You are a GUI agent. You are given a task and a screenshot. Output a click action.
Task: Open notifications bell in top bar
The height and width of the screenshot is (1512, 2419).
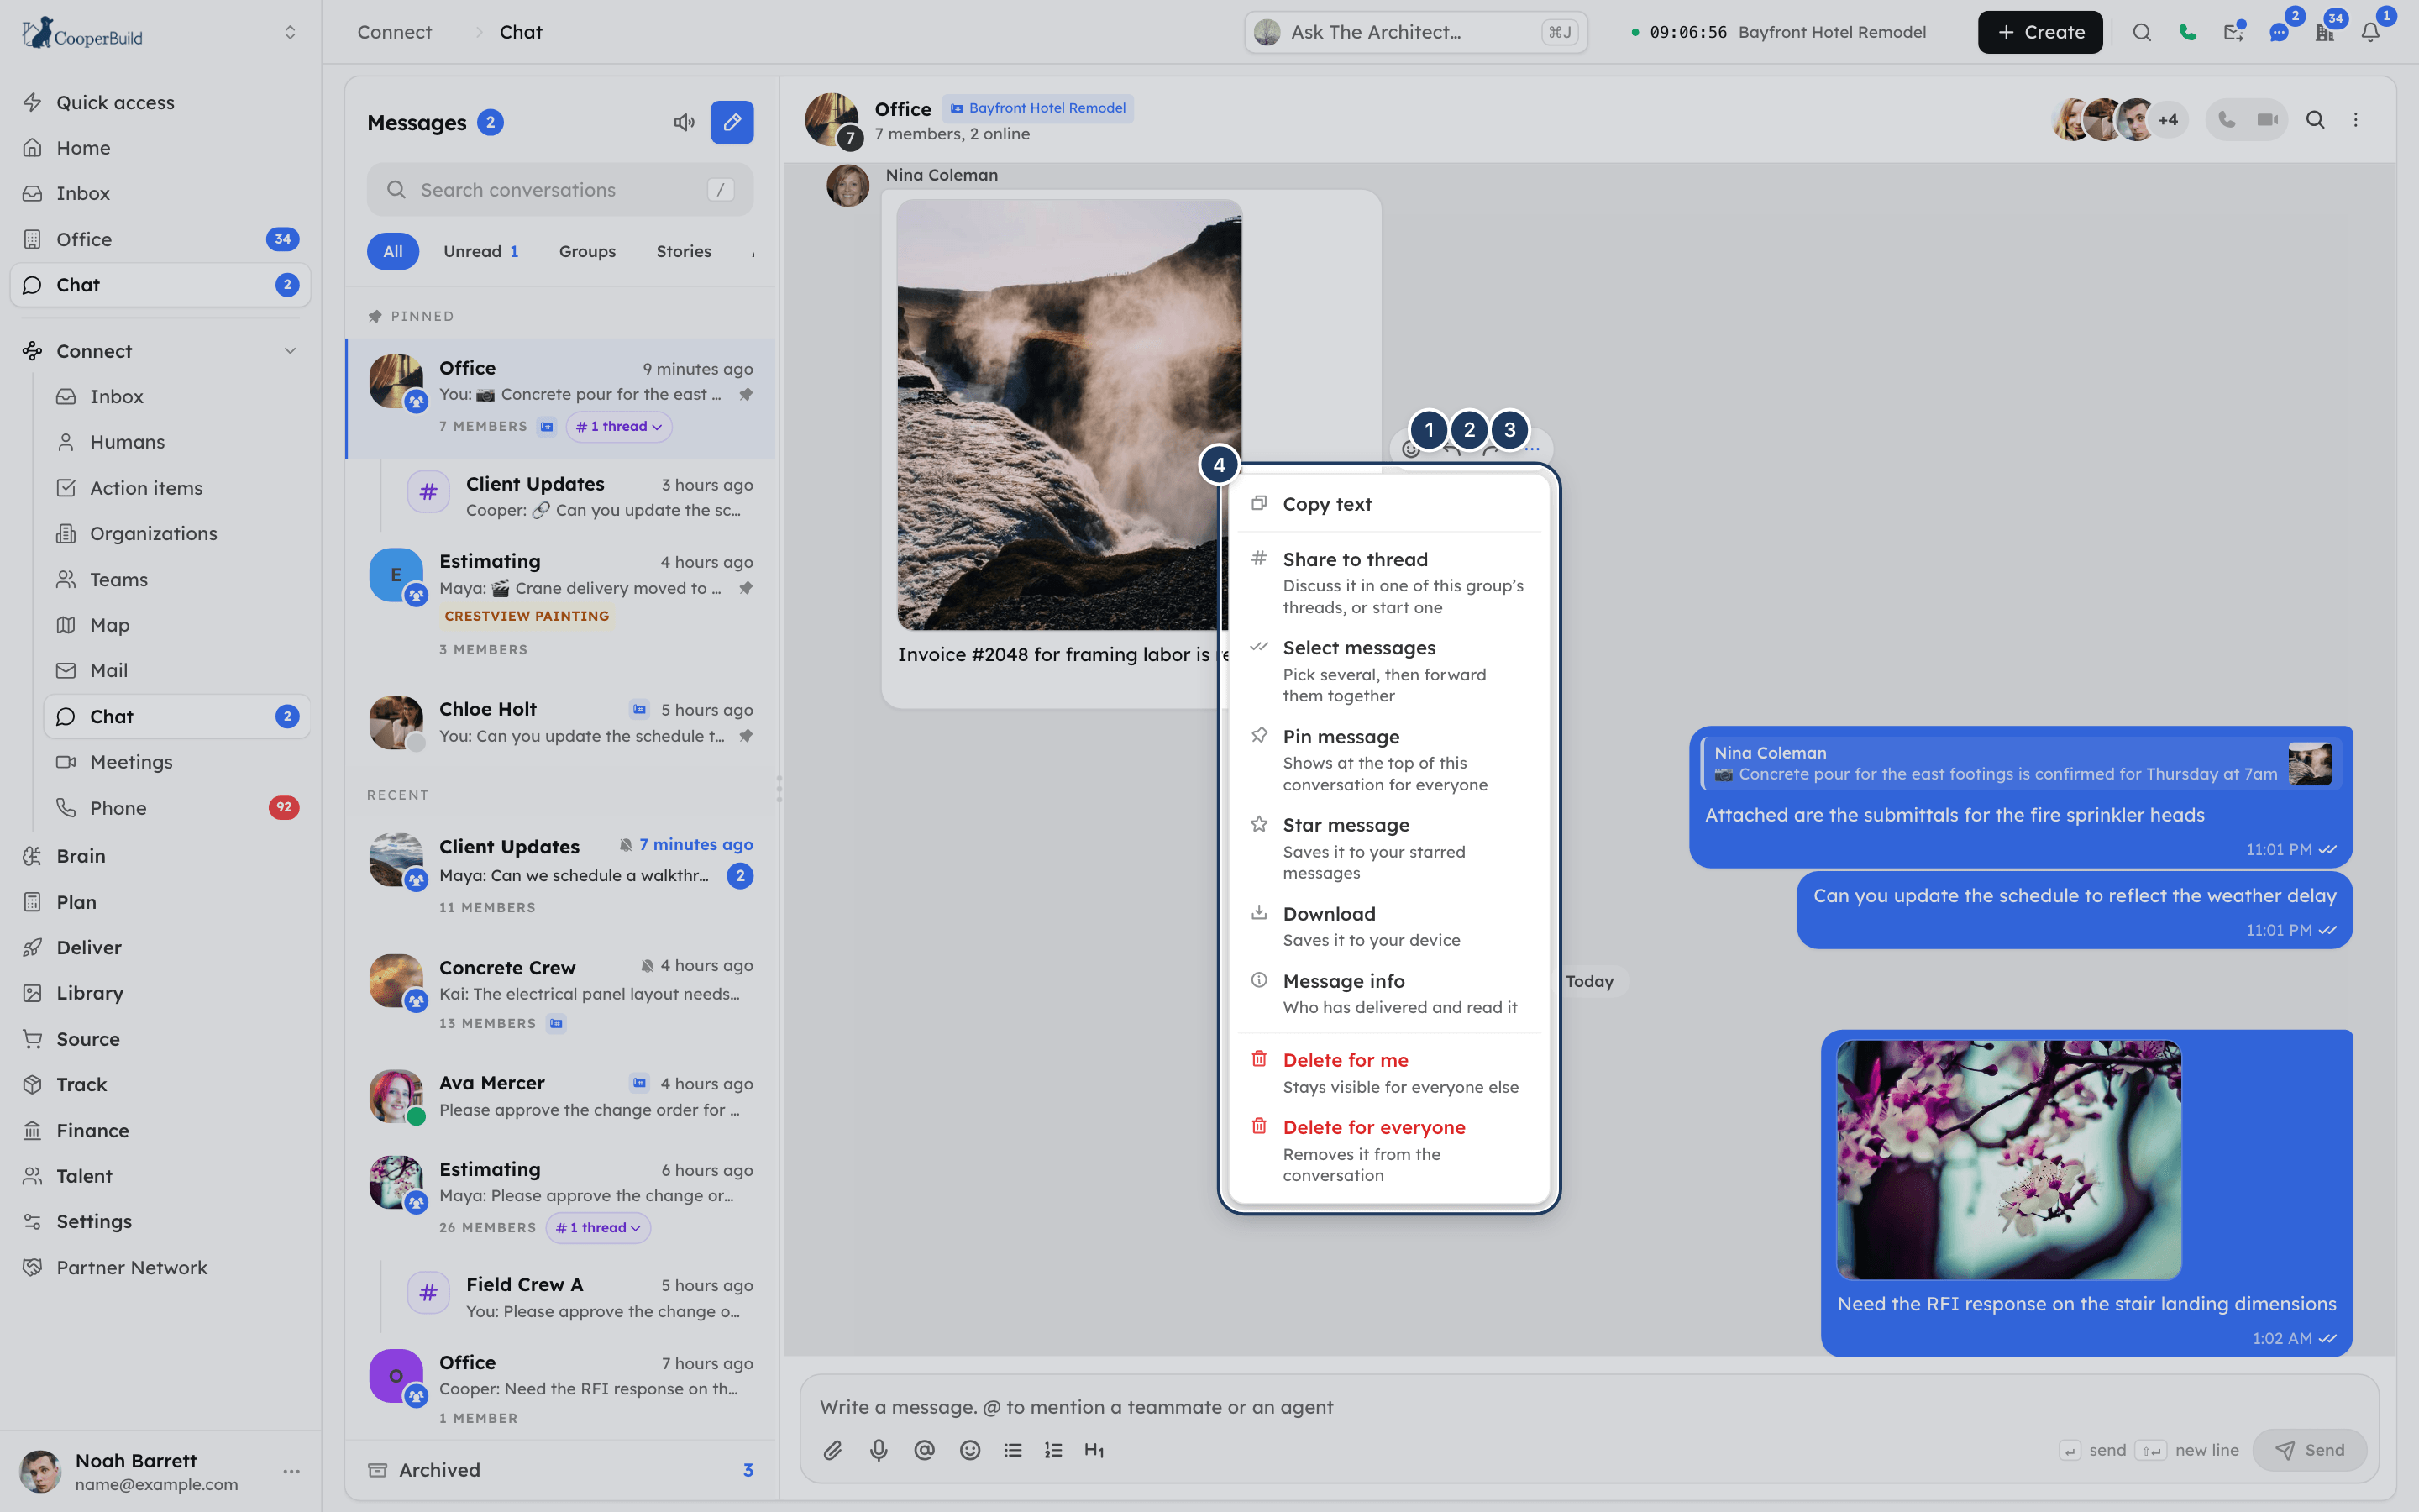tap(2370, 32)
